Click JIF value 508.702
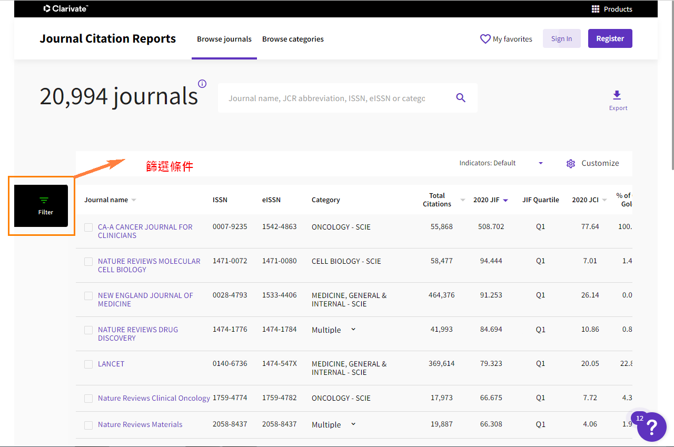 492,227
